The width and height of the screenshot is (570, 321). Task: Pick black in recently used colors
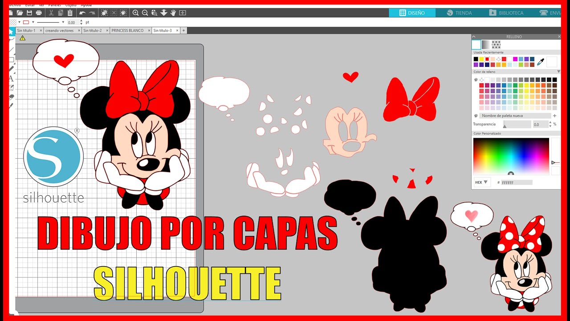pyautogui.click(x=476, y=59)
